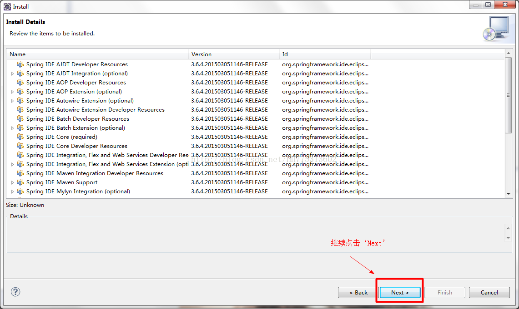519x309 pixels.
Task: Click Details pane scroll up arrow
Action: pos(508,228)
